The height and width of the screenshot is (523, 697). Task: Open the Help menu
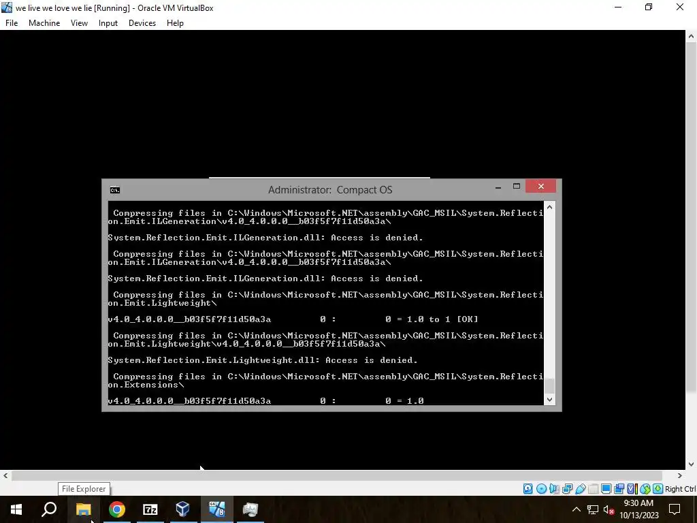click(175, 23)
